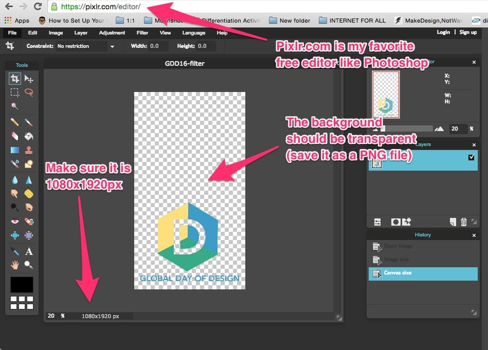Click the Sign up link
The width and height of the screenshot is (488, 350).
point(468,32)
